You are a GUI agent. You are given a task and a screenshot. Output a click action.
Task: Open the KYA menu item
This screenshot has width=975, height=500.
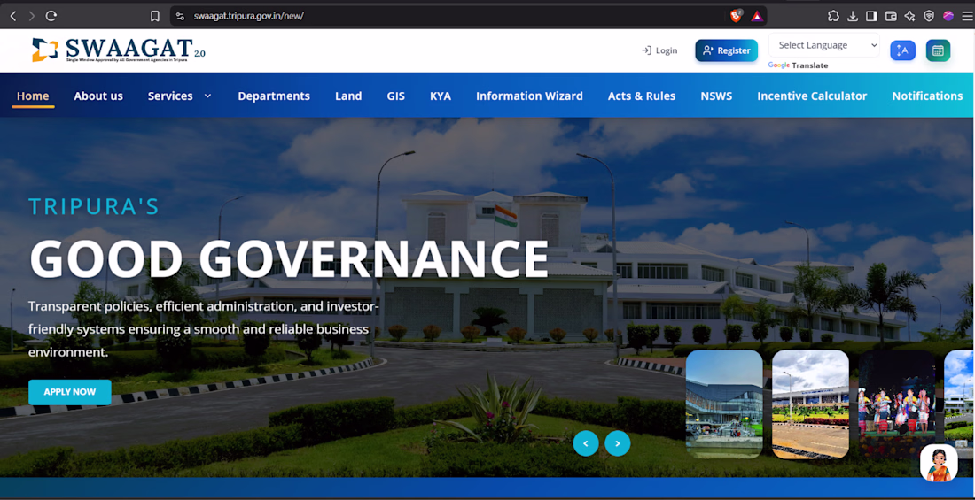[441, 96]
